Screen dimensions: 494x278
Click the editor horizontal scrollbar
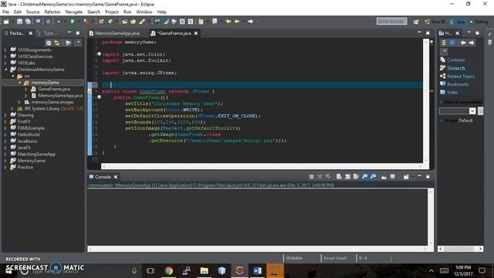pos(262,166)
